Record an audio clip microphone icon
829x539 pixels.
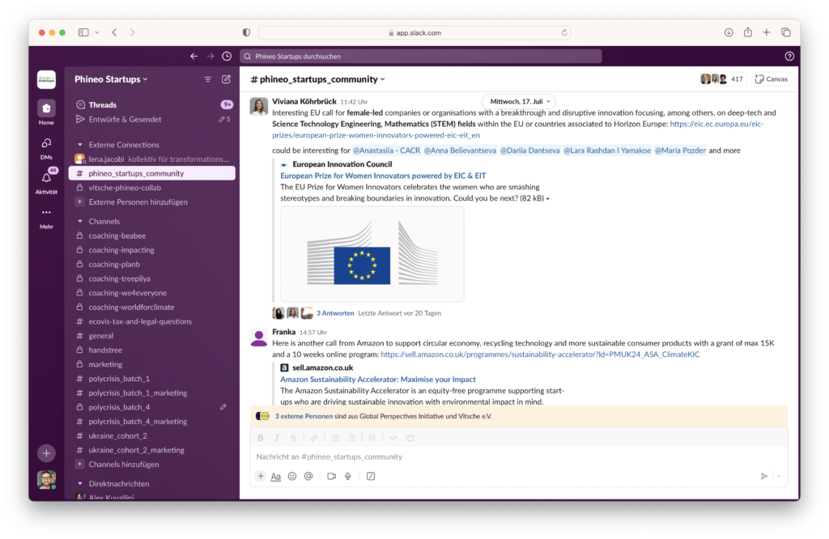pos(348,476)
